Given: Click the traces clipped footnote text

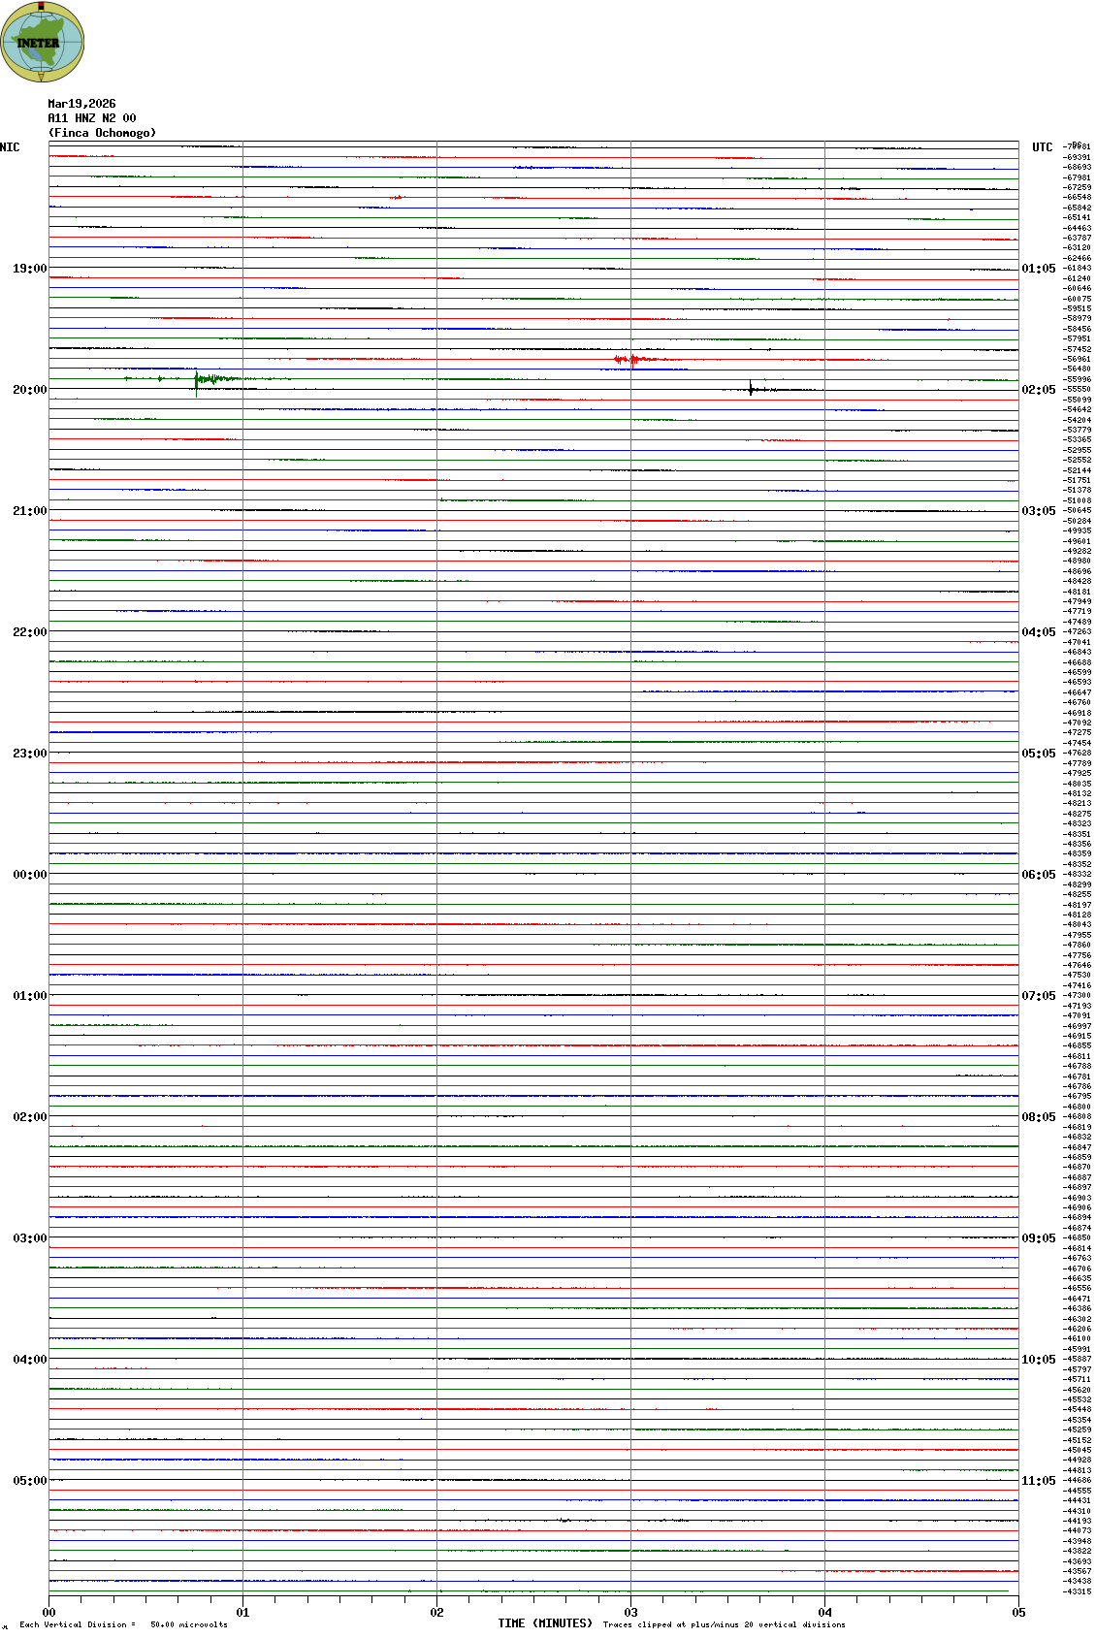Looking at the screenshot, I should (x=724, y=1624).
